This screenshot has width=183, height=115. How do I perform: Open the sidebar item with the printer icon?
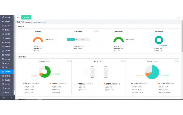[7, 59]
